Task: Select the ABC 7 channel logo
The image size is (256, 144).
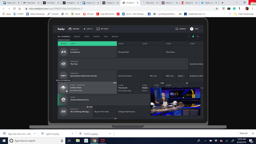Action: pos(63,64)
